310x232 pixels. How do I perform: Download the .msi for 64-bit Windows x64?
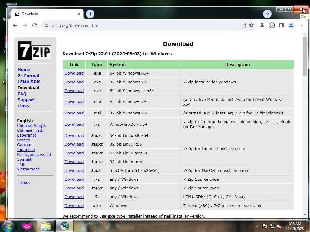pos(74,102)
